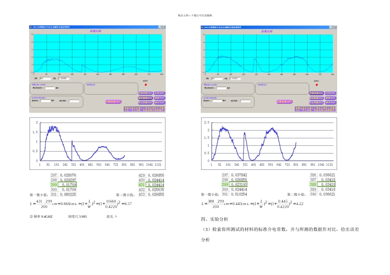The image size is (390, 275).
Task: Click the Y-axis value field in right window
Action: (235, 78)
